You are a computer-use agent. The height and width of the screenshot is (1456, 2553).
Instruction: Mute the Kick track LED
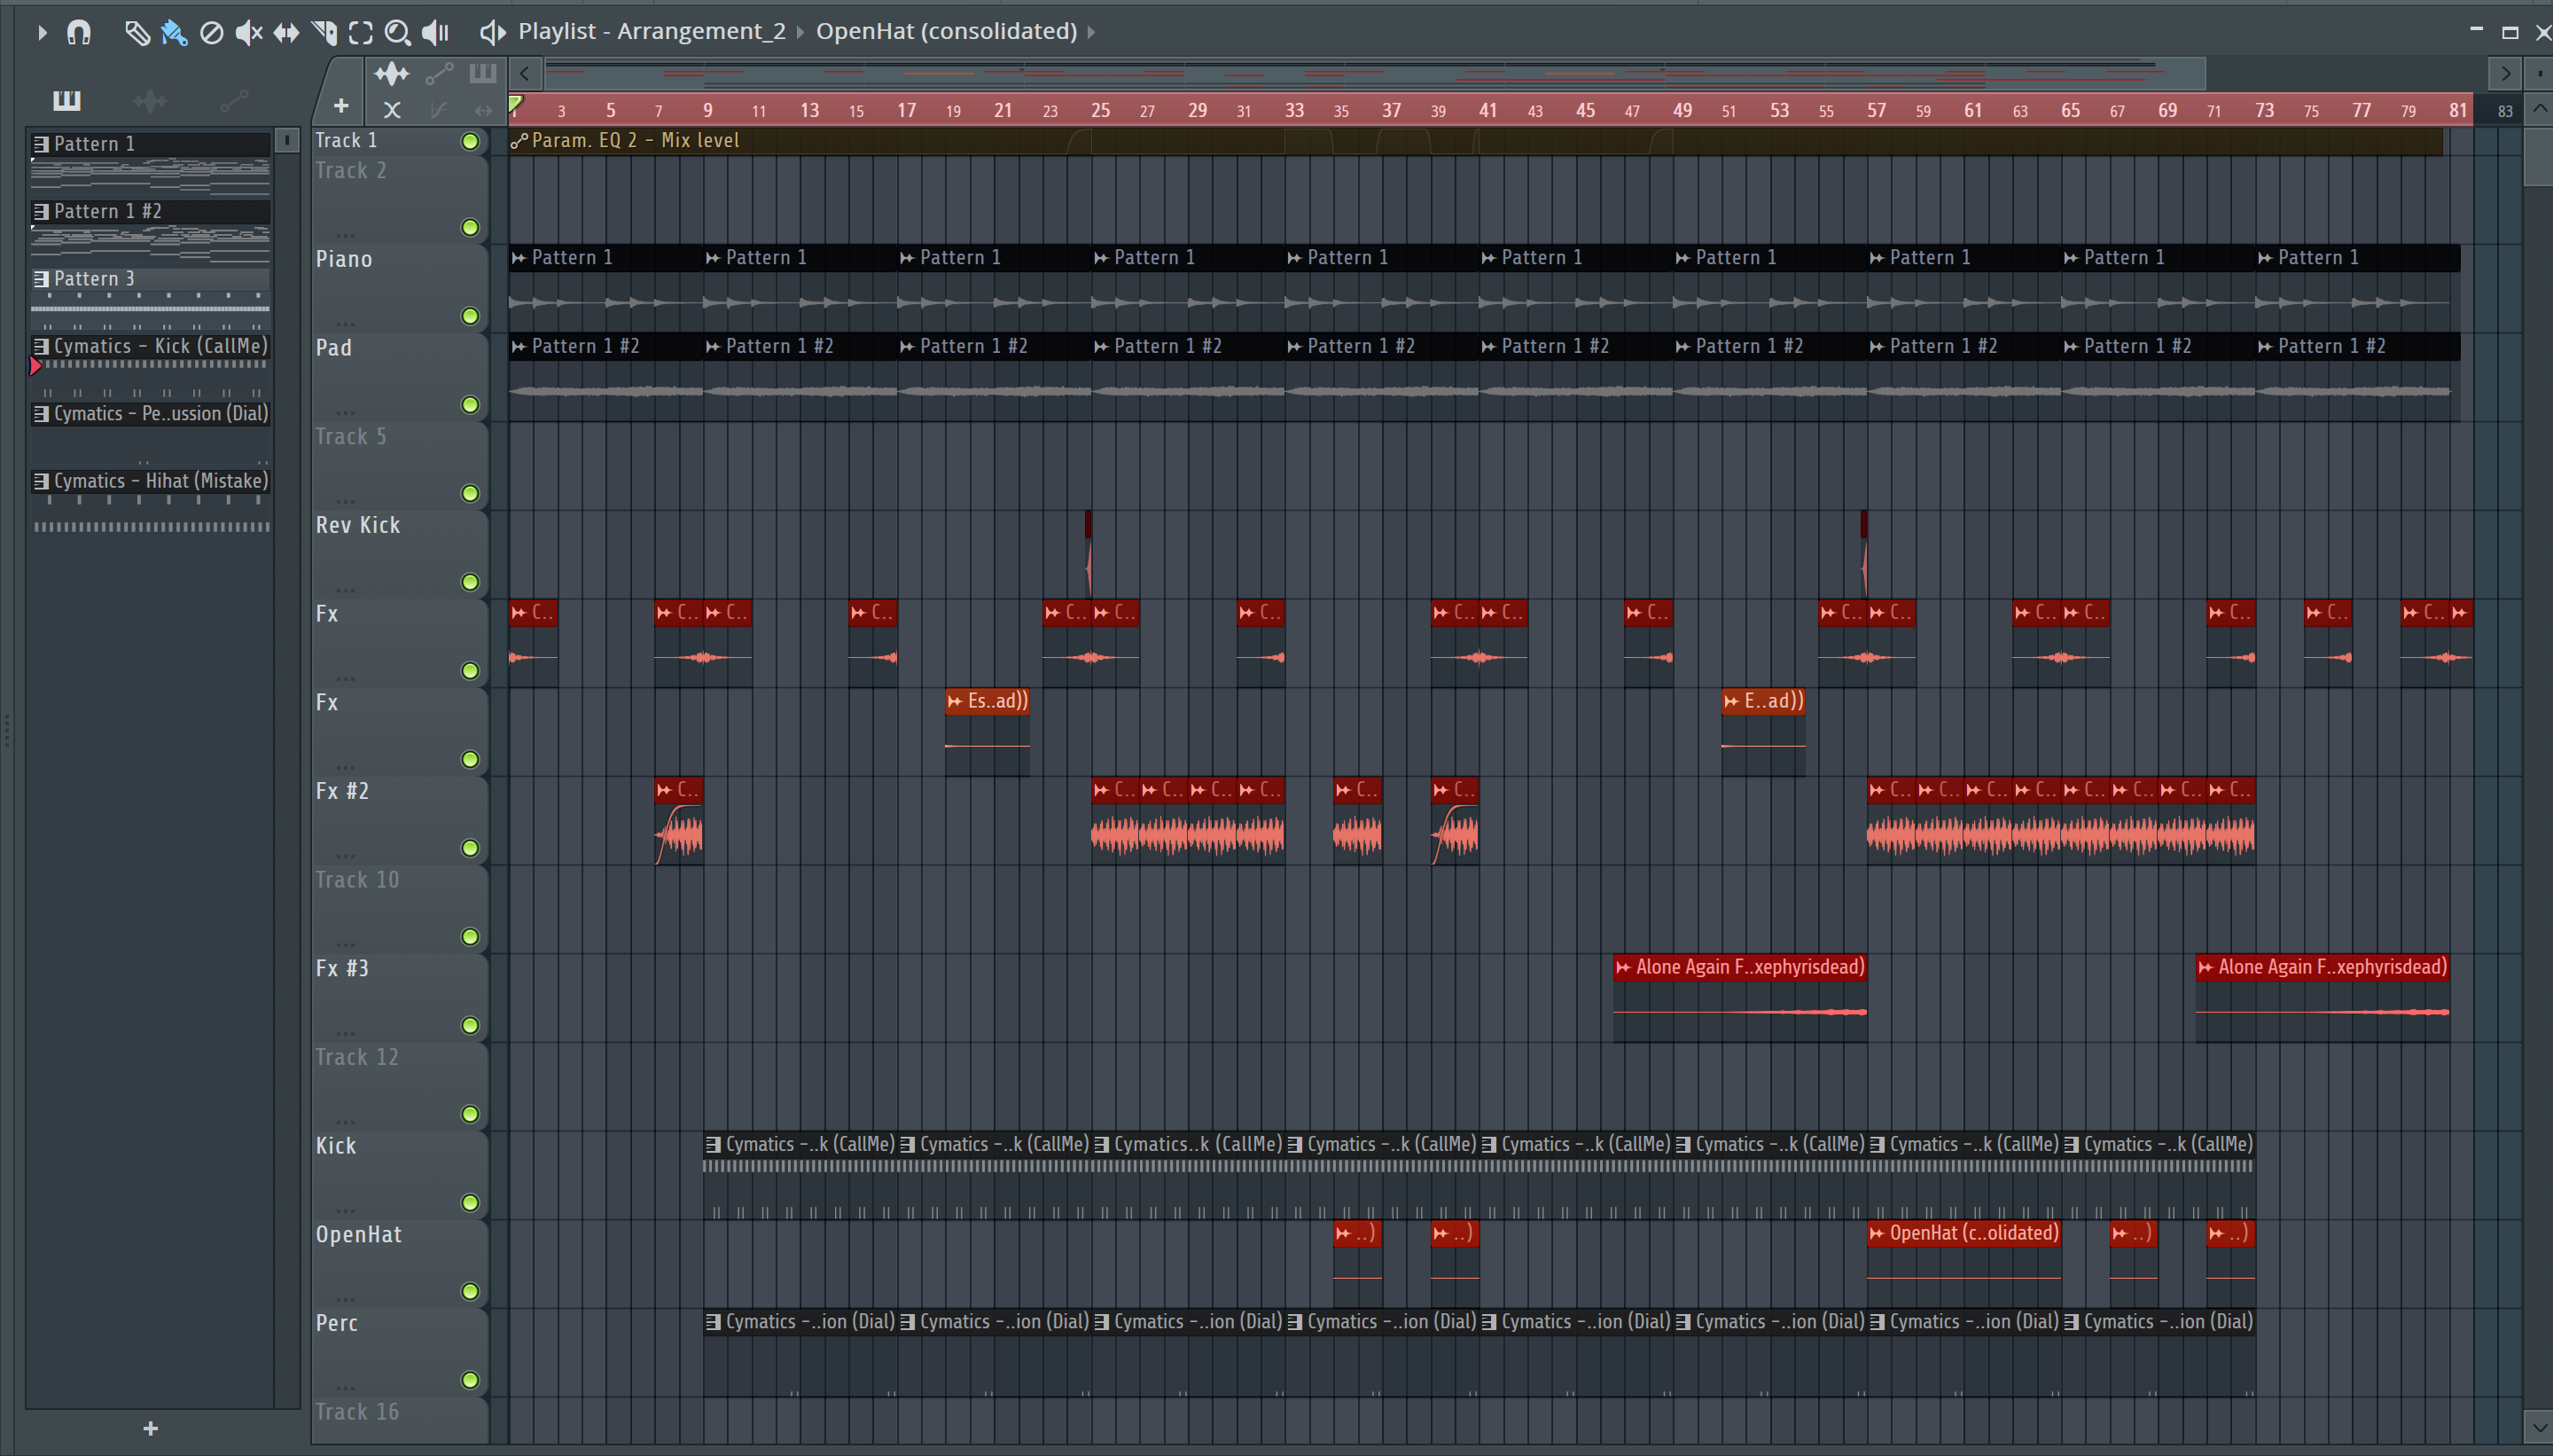coord(470,1203)
